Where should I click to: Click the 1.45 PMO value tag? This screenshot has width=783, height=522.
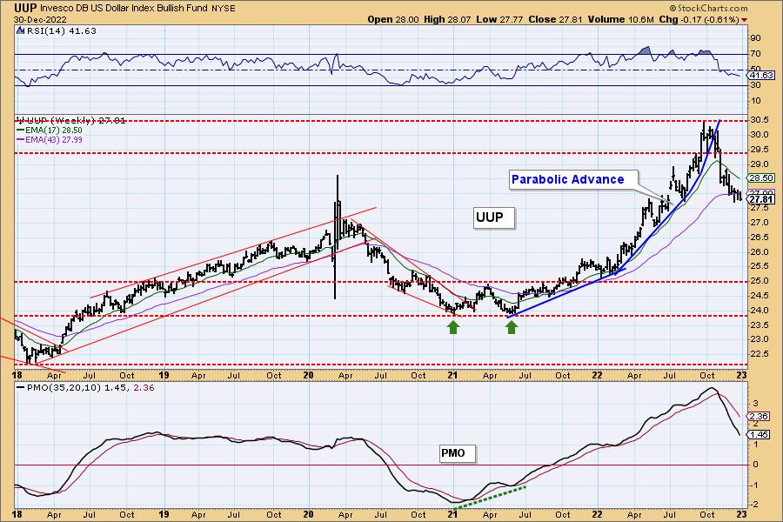click(x=760, y=435)
